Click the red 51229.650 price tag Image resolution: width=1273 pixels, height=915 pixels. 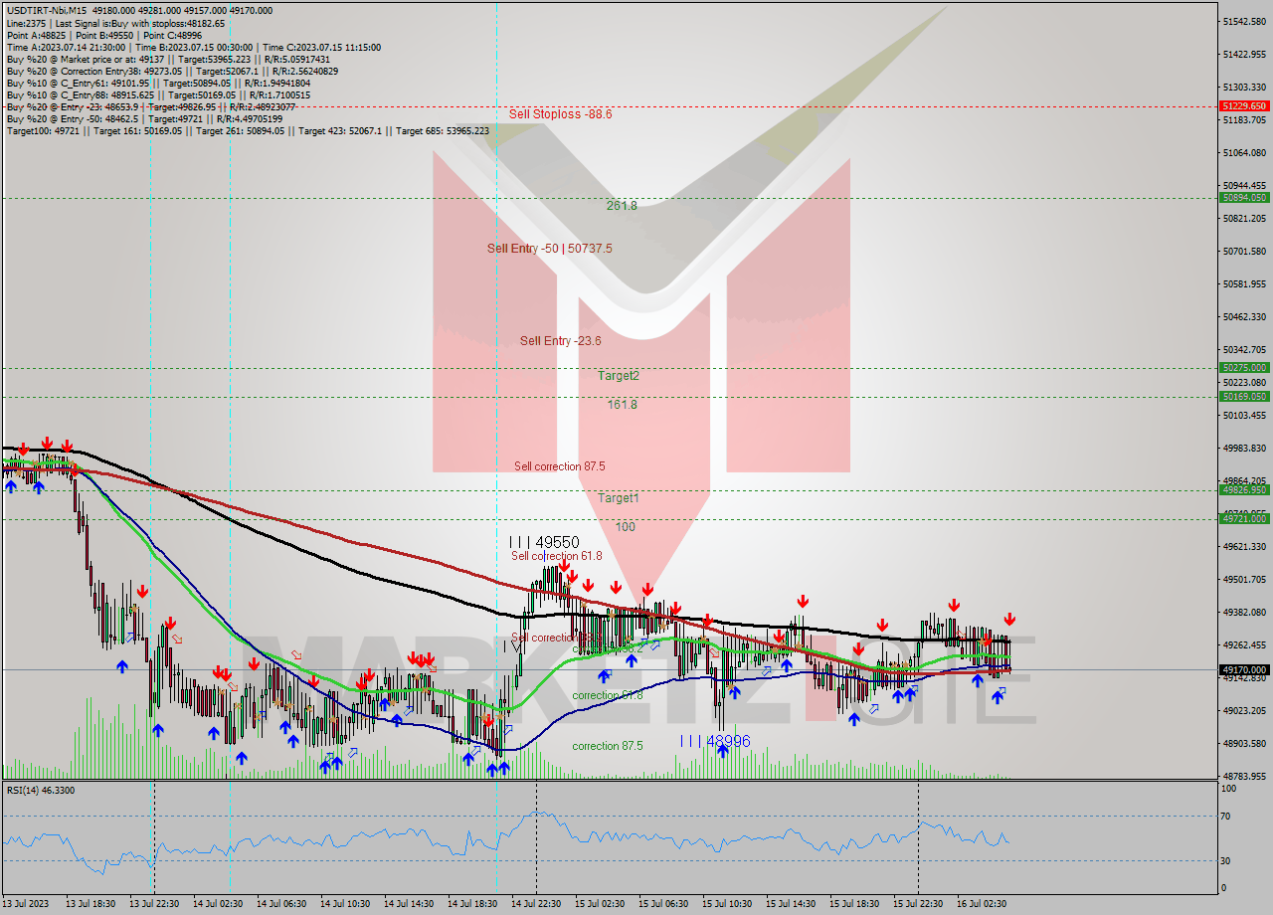coord(1244,105)
